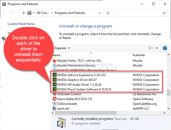Click the NVIDIA PhysX icon
This screenshot has height=130, width=171.
(x=55, y=89)
